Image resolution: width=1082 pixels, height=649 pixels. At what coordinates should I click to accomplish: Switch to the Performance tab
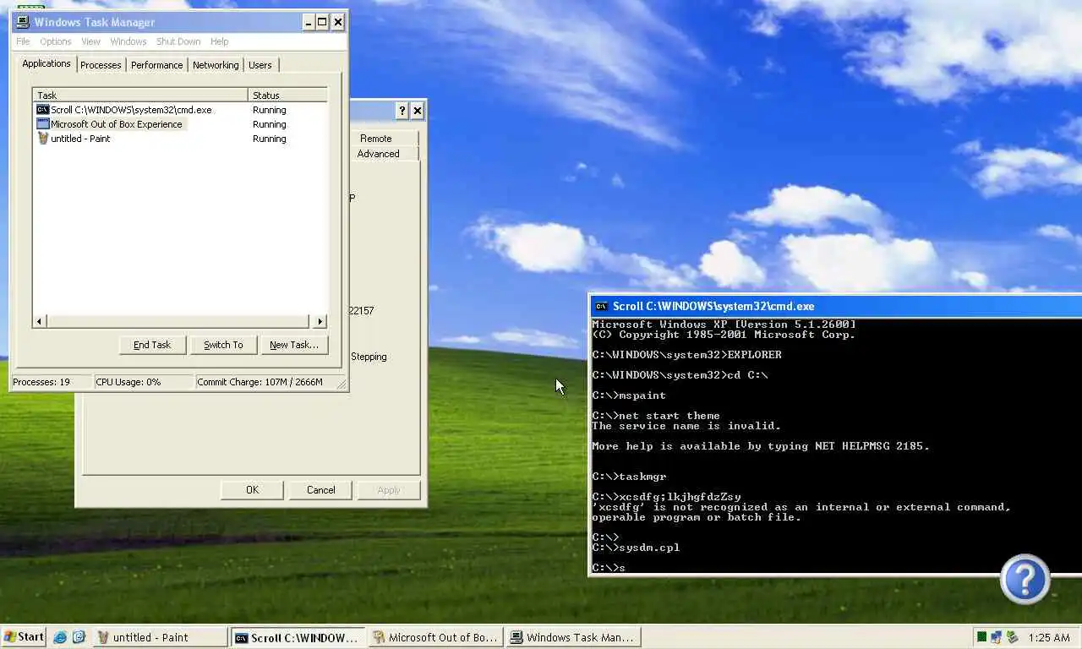coord(157,65)
